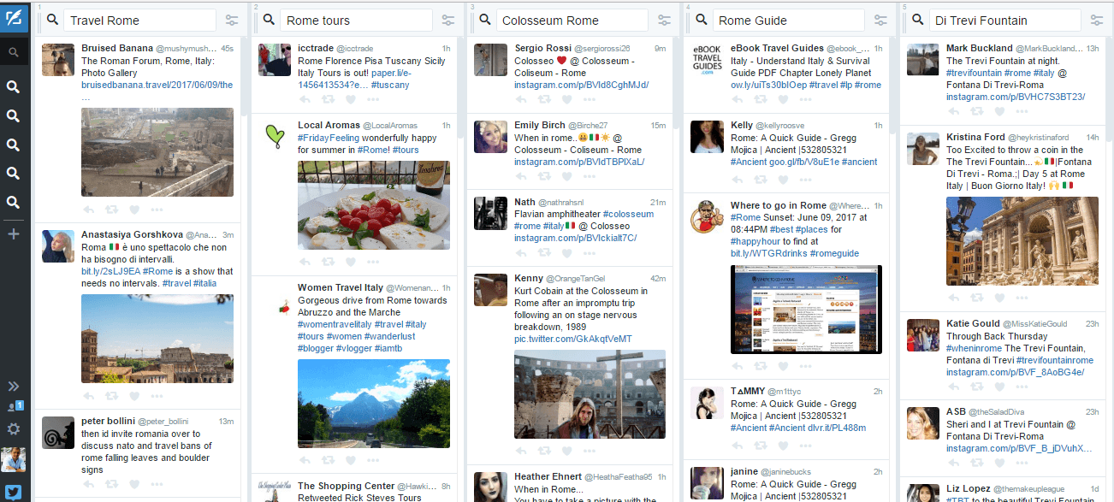Reply to Katie Gould's tweet
The height and width of the screenshot is (502, 1114).
pyautogui.click(x=953, y=388)
